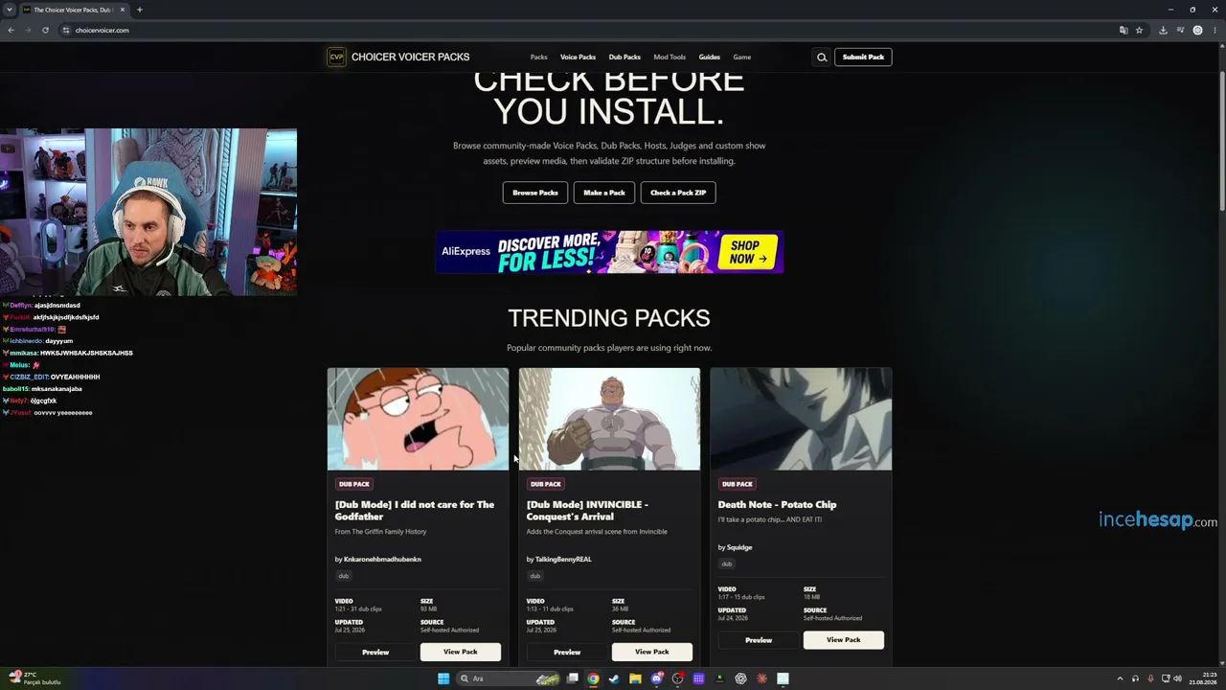Screen dimensions: 1226x690
Task: Translate this page icon
Action: coord(1124,30)
